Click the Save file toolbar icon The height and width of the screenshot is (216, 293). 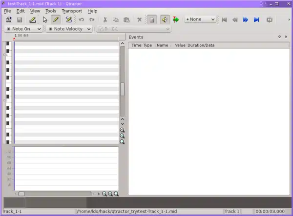[20, 20]
